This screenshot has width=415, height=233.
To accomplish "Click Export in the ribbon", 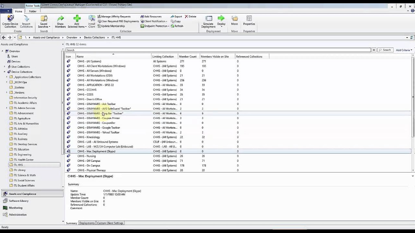I will tap(176, 17).
